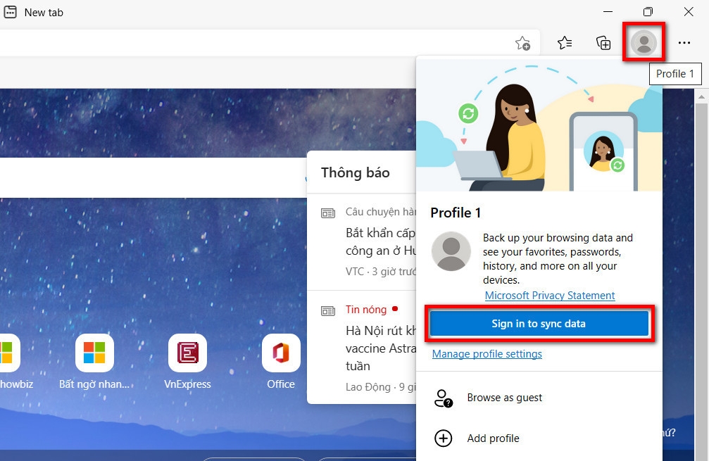Click the Profile 1 avatar icon

tap(644, 42)
